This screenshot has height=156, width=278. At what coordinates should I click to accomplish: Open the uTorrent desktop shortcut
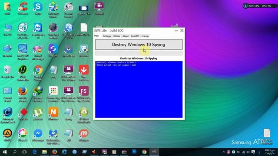(38, 114)
